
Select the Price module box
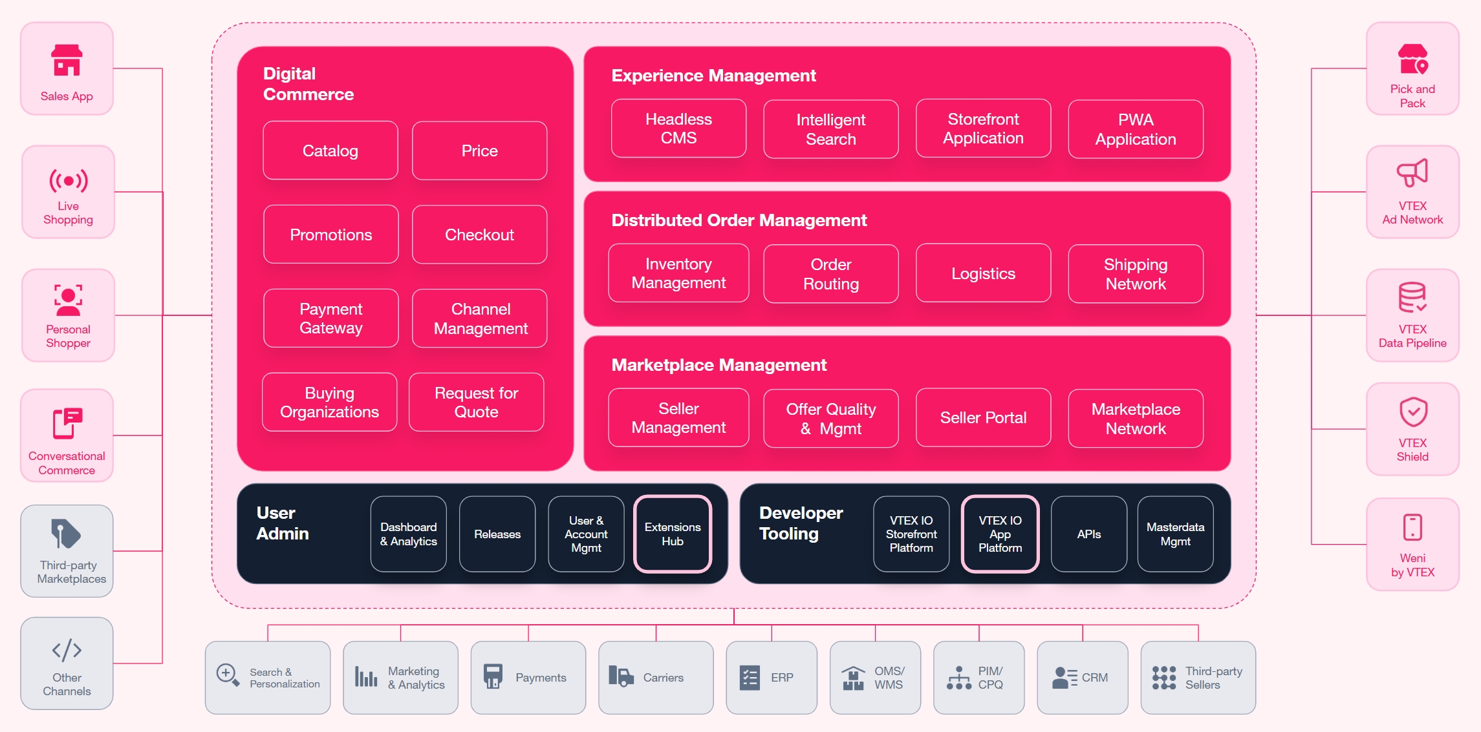pos(479,151)
